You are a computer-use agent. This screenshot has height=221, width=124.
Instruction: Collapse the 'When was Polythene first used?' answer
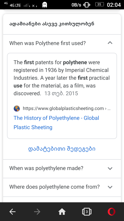point(110,43)
